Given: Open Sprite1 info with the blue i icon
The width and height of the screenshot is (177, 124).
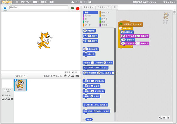Looking at the screenshot, I should (16, 80).
